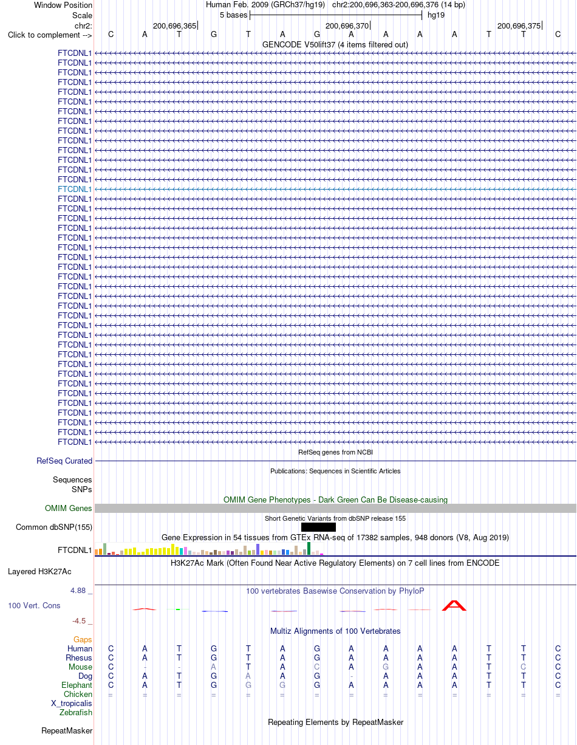Select the X_tropicalis species row label
This screenshot has height=745, width=577.
tap(72, 704)
